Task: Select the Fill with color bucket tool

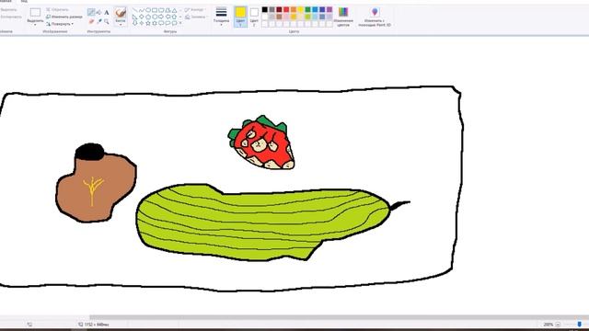Action: tap(99, 12)
